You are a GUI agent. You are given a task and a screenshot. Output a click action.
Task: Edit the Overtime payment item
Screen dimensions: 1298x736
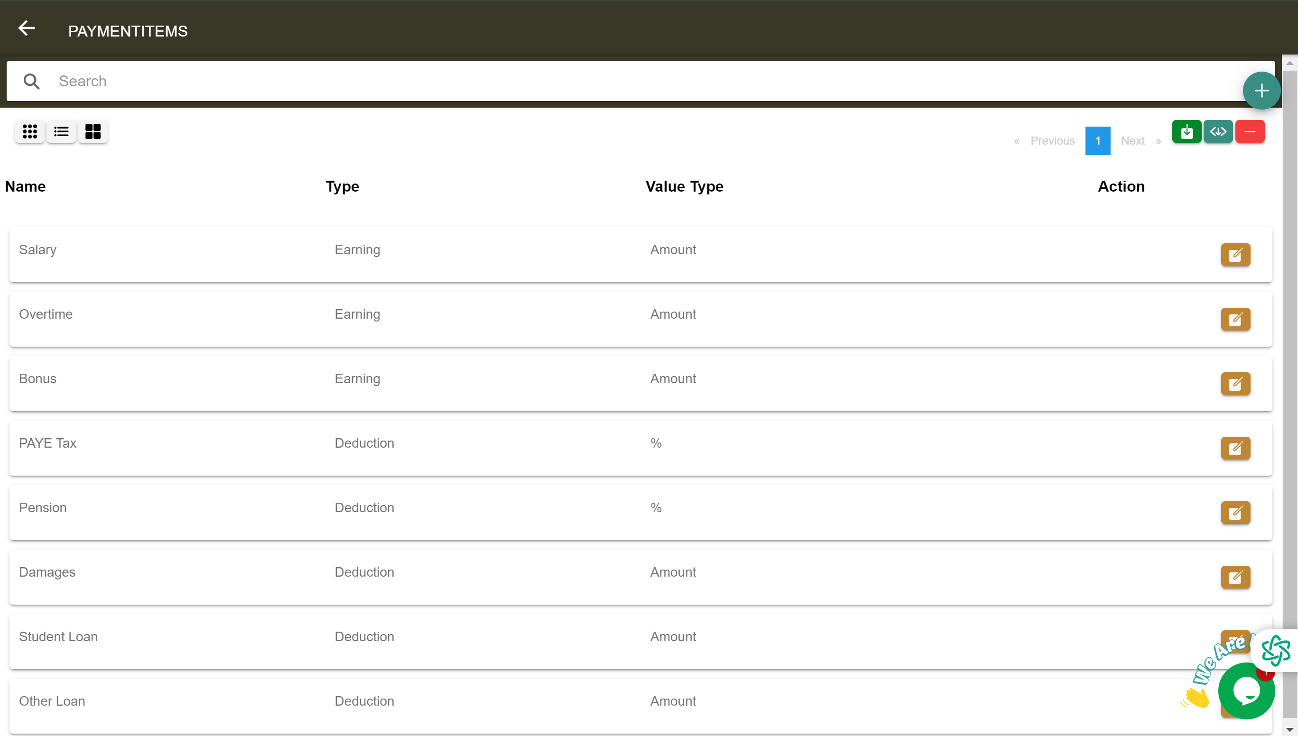point(1235,320)
